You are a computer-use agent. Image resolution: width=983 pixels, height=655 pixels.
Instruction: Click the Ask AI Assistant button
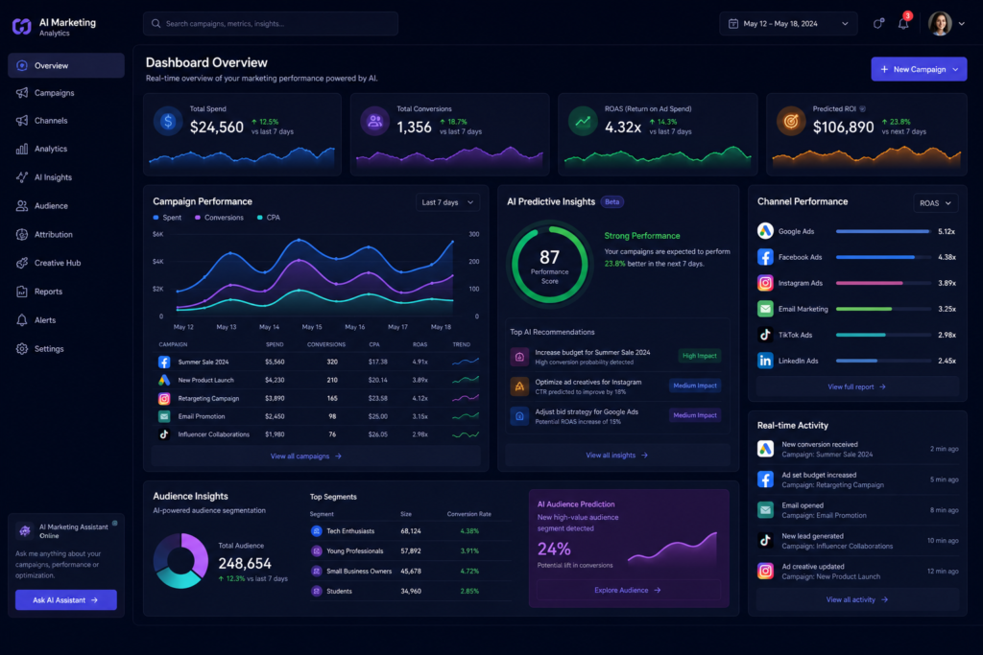(66, 600)
